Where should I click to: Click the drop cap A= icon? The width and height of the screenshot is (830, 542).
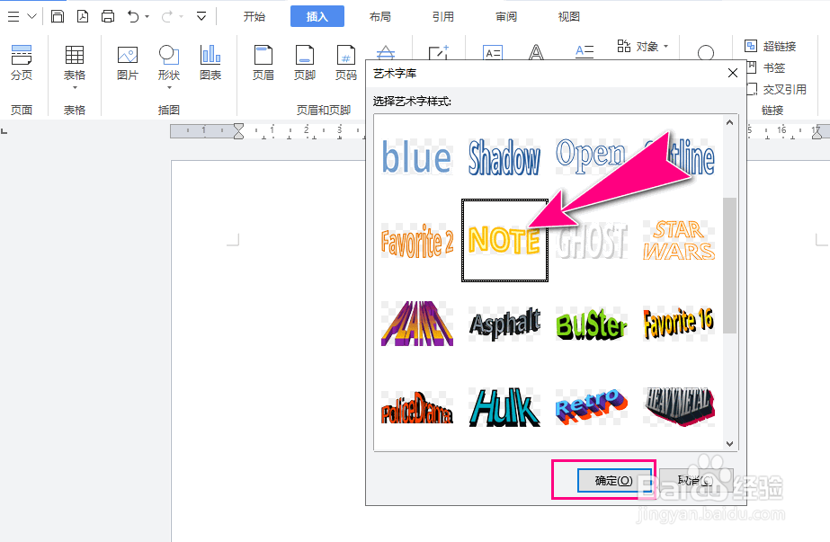point(585,51)
